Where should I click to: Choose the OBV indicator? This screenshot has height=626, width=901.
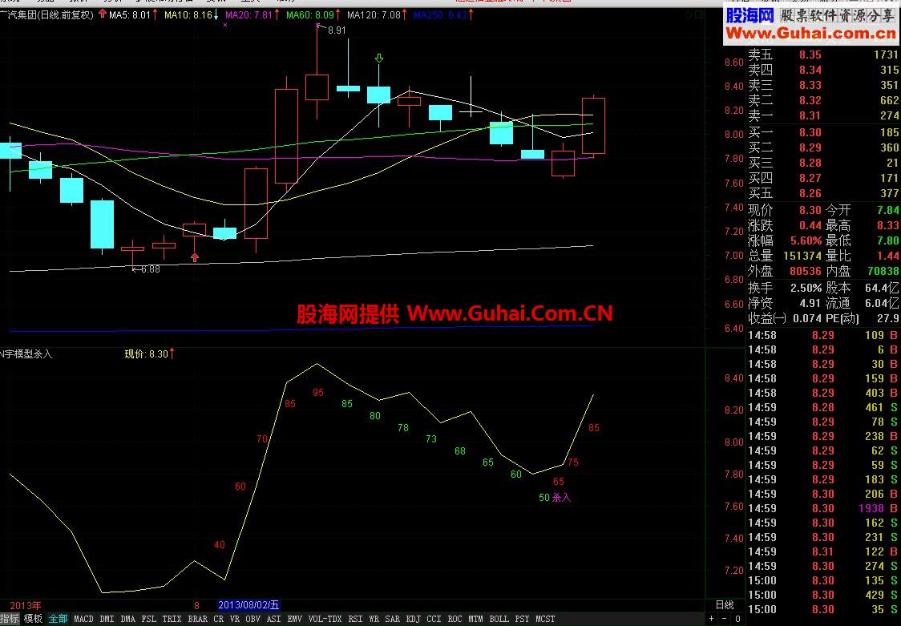pos(253,619)
